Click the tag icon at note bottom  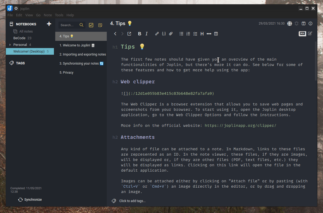(x=114, y=201)
